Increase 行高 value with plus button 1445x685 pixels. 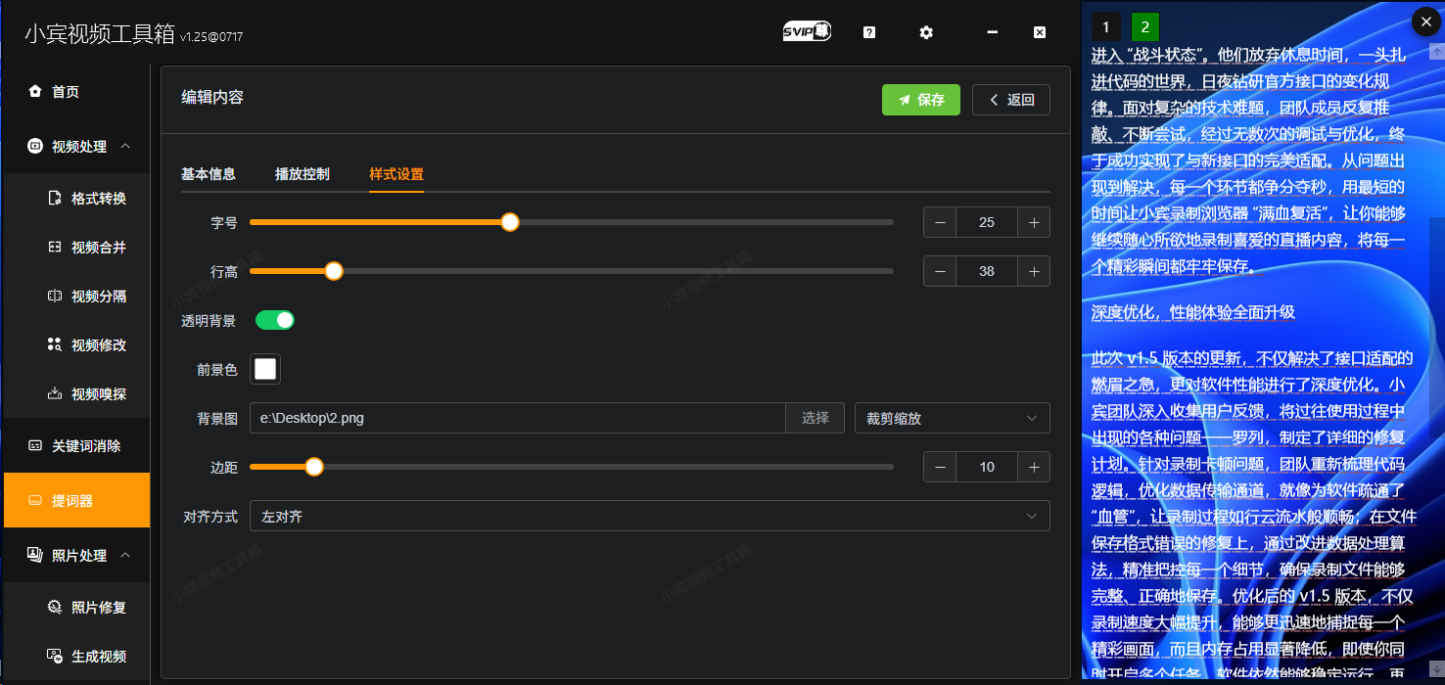pyautogui.click(x=1034, y=271)
